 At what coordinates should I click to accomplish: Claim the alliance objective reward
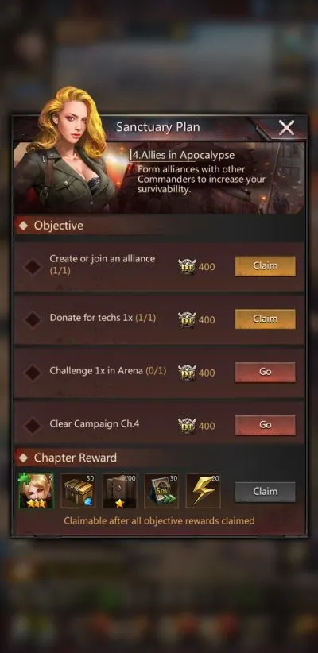pyautogui.click(x=265, y=265)
